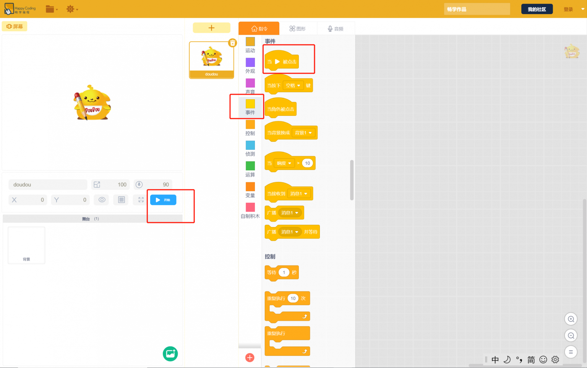Toggle the sprite visibility eye icon
This screenshot has width=587, height=368.
(x=101, y=199)
